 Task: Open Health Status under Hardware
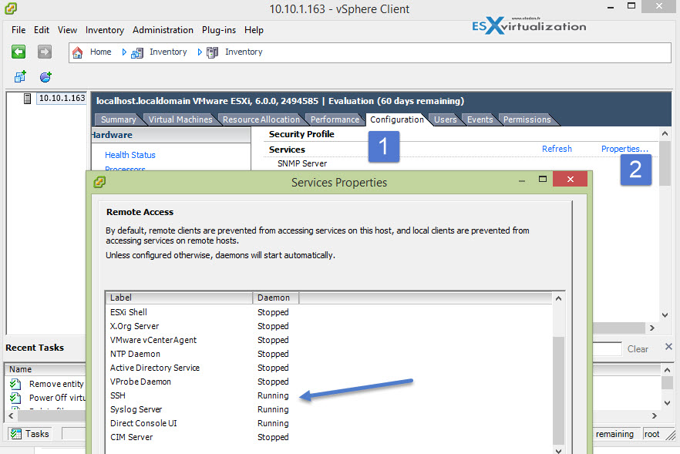pos(130,154)
